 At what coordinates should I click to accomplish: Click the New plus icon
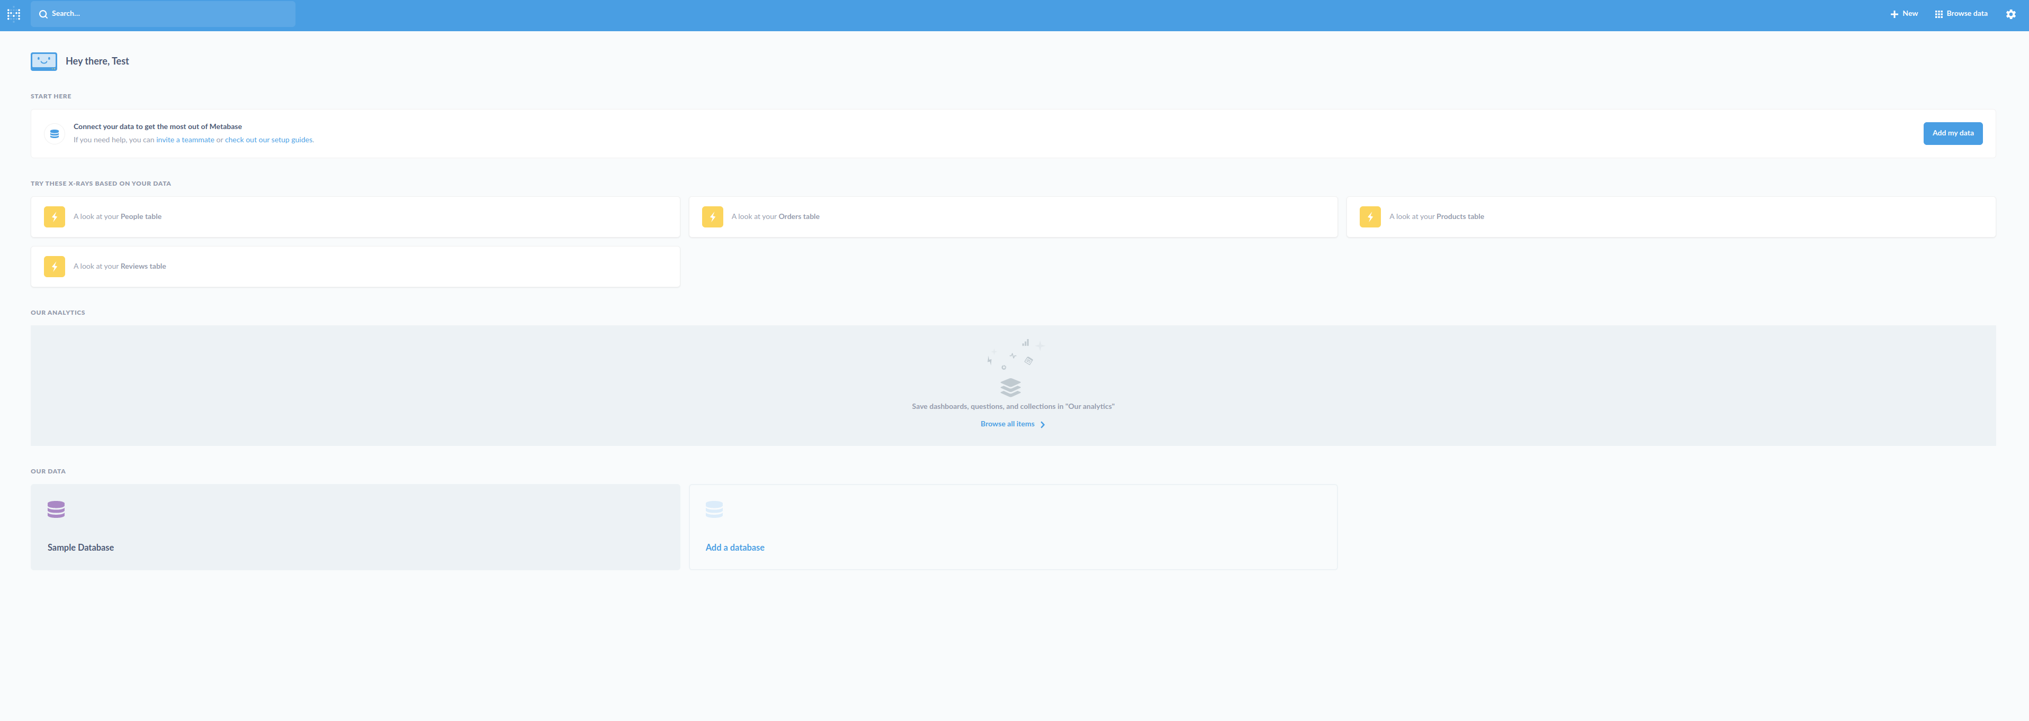tap(1893, 14)
